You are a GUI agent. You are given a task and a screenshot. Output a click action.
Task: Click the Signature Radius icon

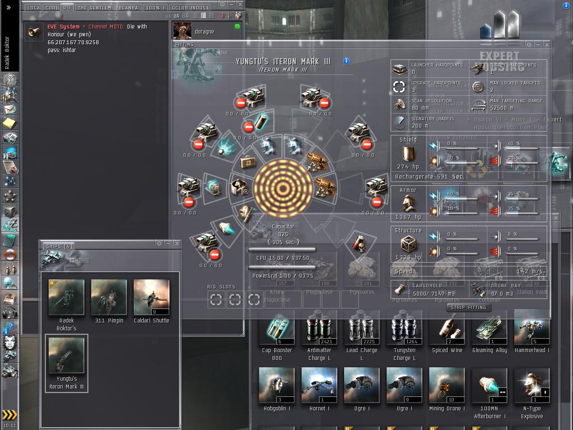(400, 122)
